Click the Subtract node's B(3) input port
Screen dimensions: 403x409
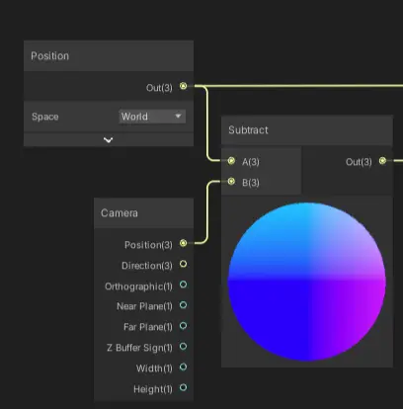click(x=231, y=182)
